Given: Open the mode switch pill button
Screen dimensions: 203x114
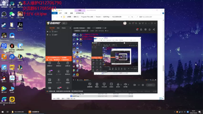Looking at the screenshot, I should coord(64,23).
